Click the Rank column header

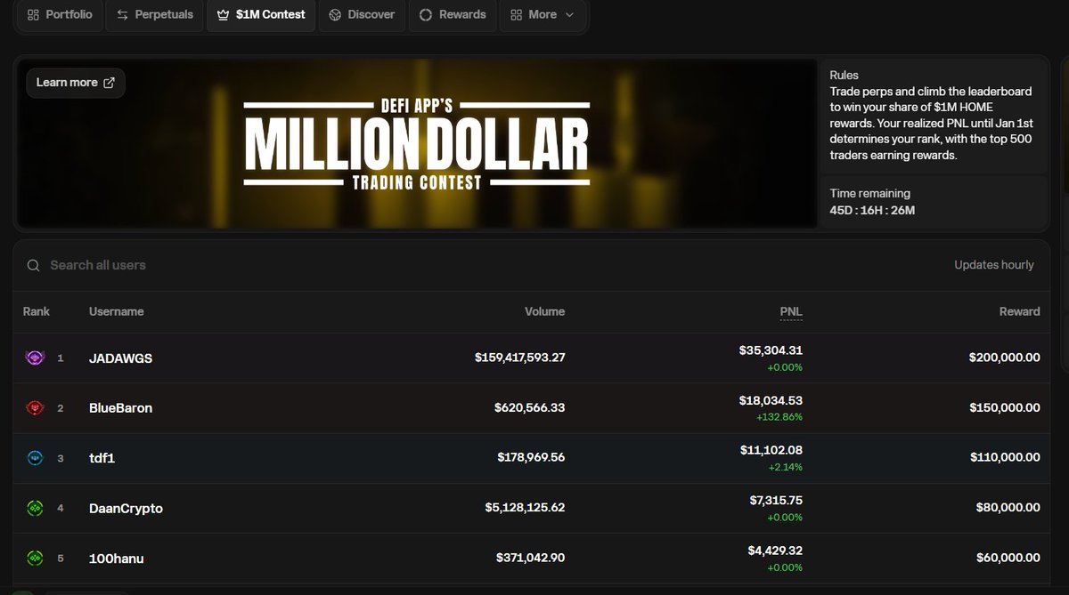[37, 311]
